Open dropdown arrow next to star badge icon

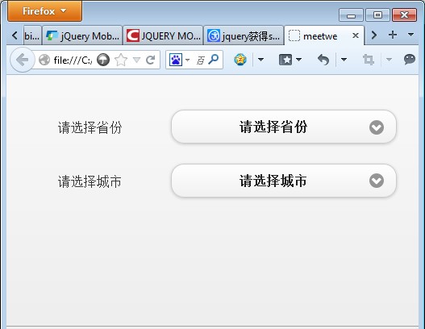[260, 60]
